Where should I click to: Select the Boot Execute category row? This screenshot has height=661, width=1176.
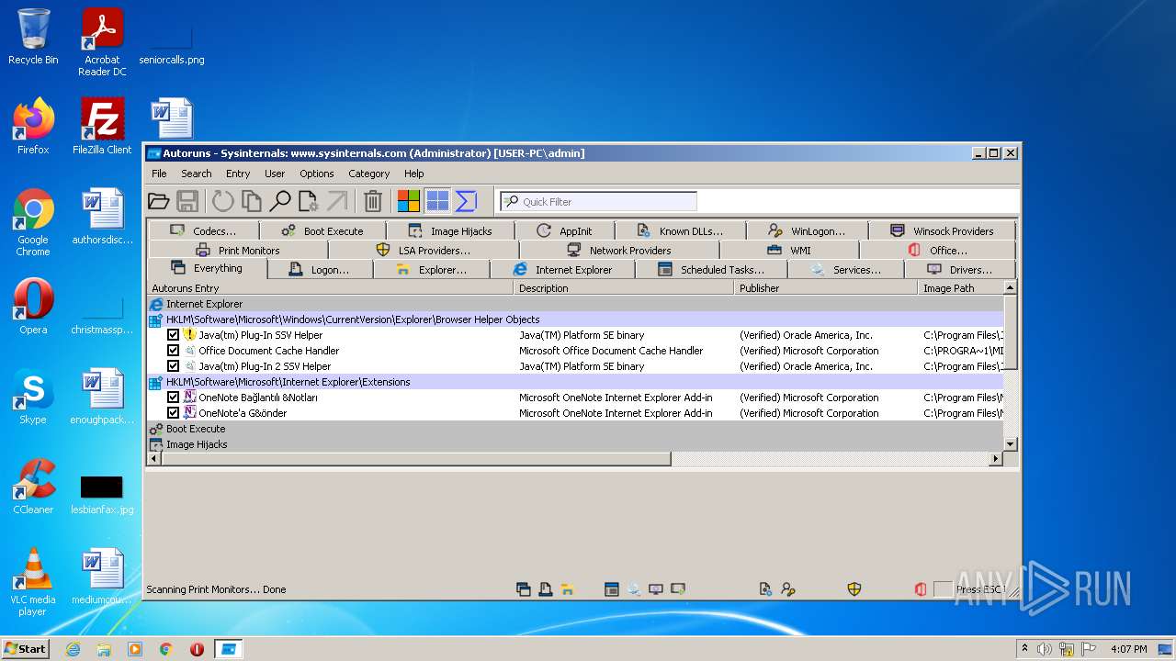(x=575, y=429)
